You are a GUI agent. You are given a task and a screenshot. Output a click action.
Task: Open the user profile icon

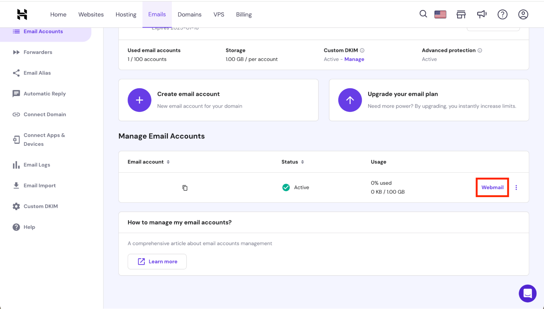(523, 14)
